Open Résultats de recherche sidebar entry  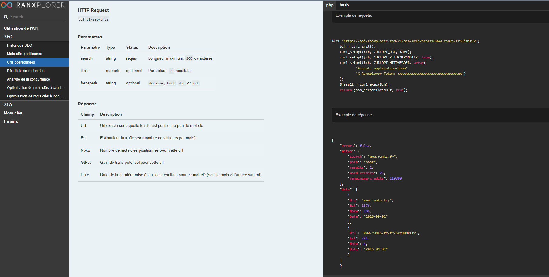tap(25, 71)
